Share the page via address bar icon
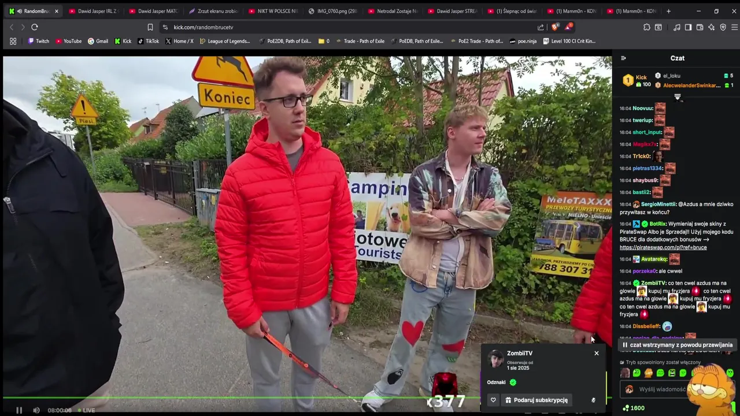740x416 pixels. click(x=541, y=27)
